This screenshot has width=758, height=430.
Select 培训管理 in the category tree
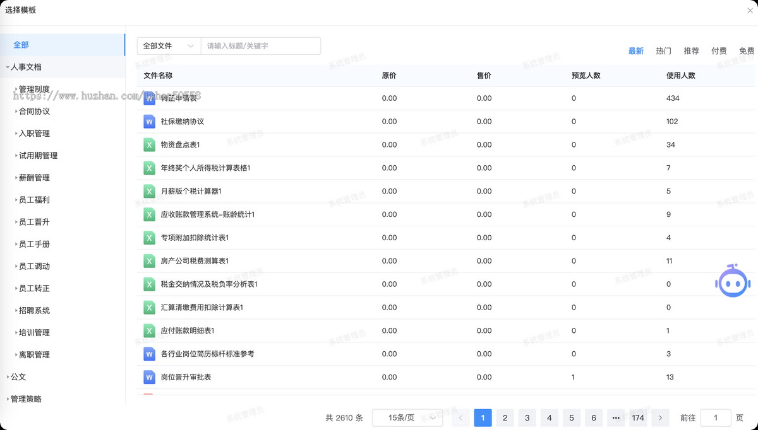point(34,332)
